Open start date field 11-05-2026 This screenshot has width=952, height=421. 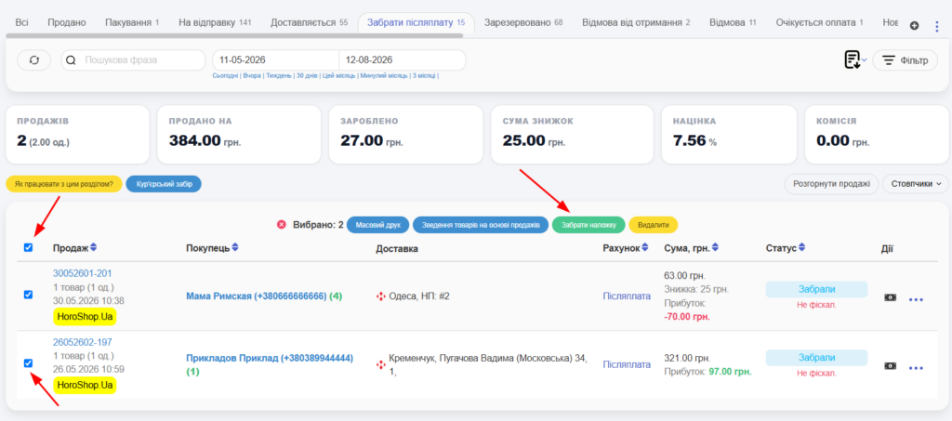[x=275, y=60]
